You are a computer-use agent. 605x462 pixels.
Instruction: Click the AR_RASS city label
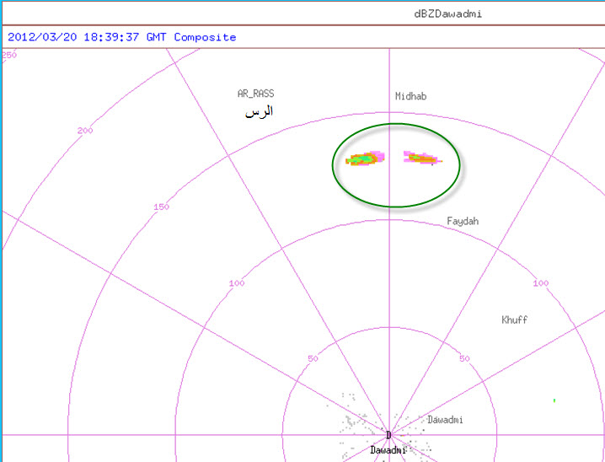pyautogui.click(x=256, y=94)
